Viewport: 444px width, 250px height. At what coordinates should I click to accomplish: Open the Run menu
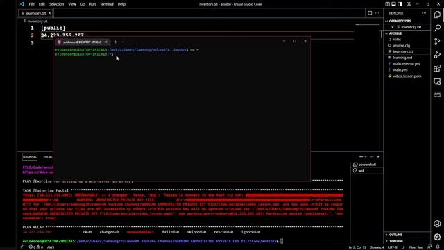point(92,4)
